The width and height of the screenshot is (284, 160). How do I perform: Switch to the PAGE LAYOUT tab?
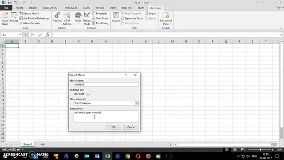(x=51, y=8)
